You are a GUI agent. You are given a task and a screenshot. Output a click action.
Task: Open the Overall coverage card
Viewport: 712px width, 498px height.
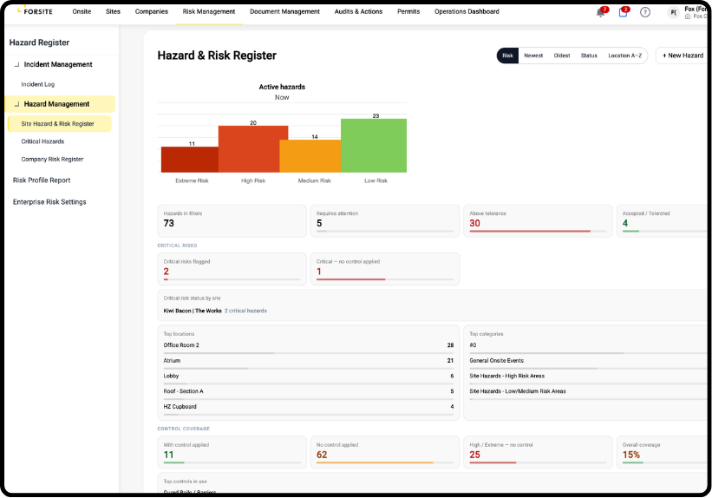[663, 453]
